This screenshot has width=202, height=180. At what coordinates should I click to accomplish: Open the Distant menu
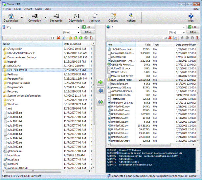pyautogui.click(x=28, y=9)
